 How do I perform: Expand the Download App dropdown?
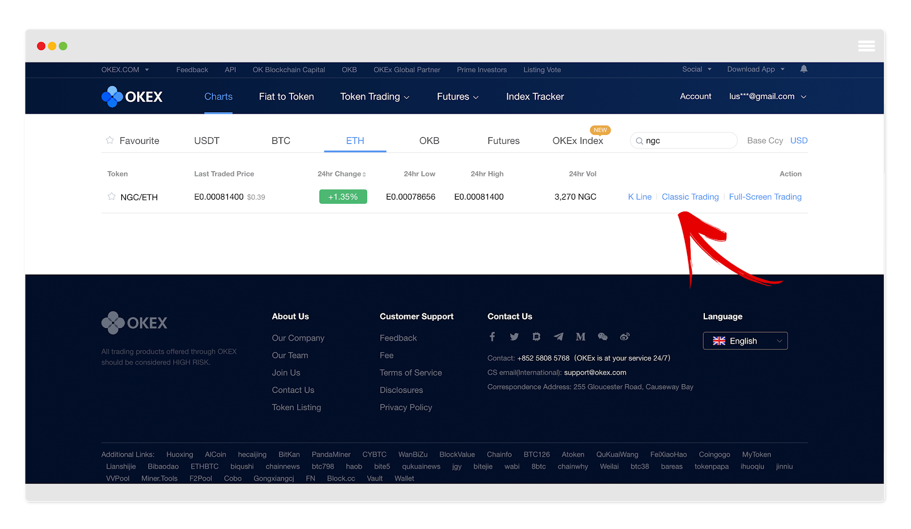click(x=756, y=69)
